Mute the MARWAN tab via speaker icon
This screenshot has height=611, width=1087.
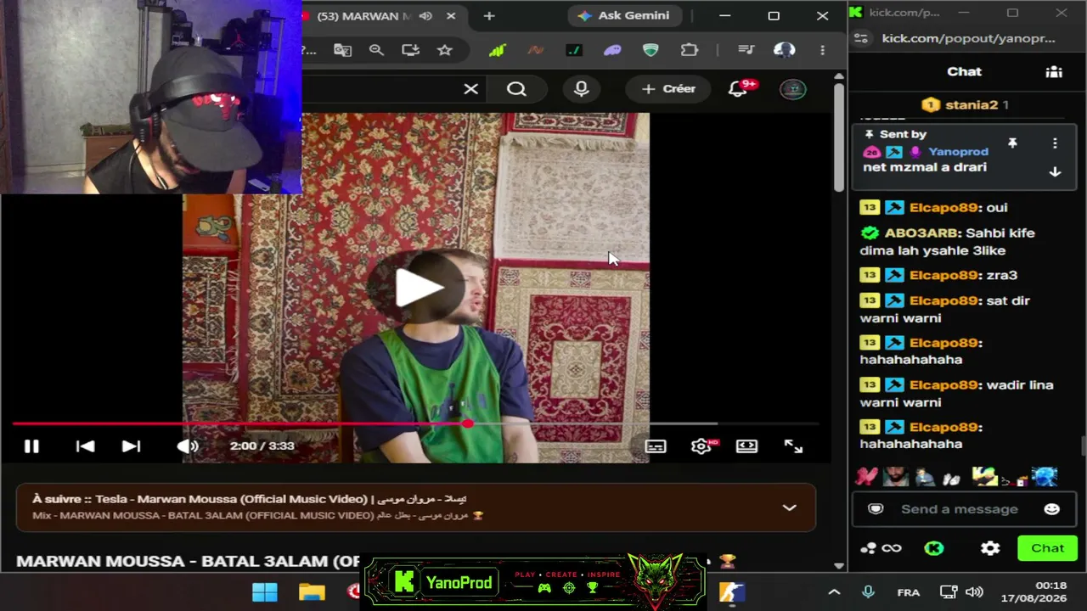(425, 16)
